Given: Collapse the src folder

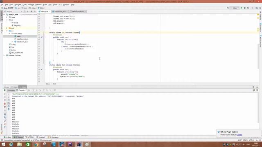Looking at the screenshot, I should click(7, 31).
